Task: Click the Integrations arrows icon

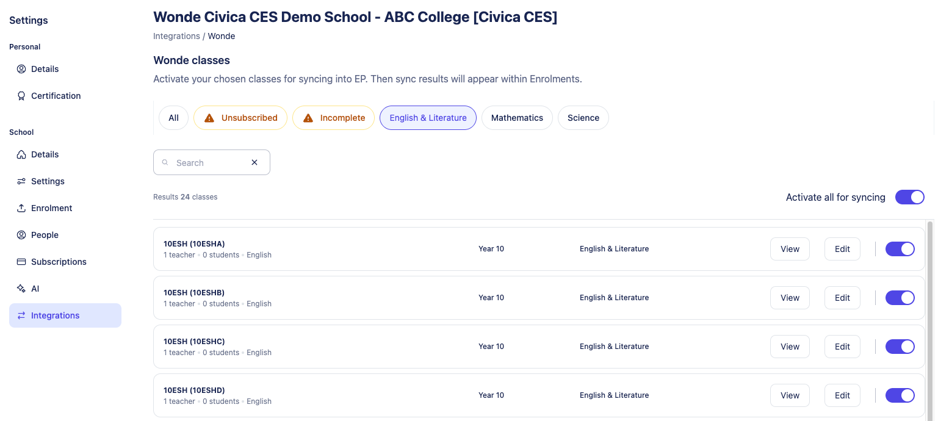Action: [21, 315]
